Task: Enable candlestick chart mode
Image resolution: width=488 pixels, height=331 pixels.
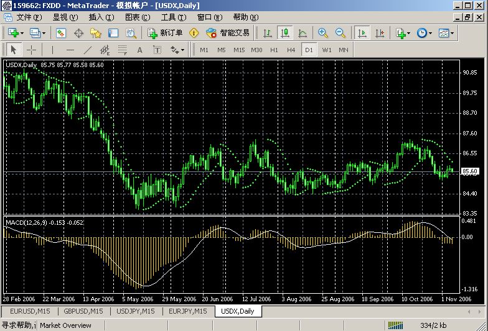Action: click(x=285, y=33)
